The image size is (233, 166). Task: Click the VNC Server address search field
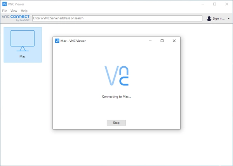tap(117, 18)
